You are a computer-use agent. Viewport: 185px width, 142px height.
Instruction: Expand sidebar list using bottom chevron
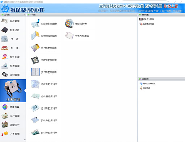(x=25, y=140)
